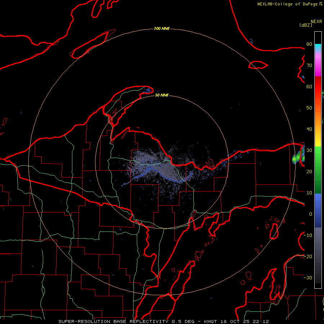Click the 100 NMI range ring label
Image resolution: width=324 pixels, height=324 pixels.
pyautogui.click(x=162, y=28)
